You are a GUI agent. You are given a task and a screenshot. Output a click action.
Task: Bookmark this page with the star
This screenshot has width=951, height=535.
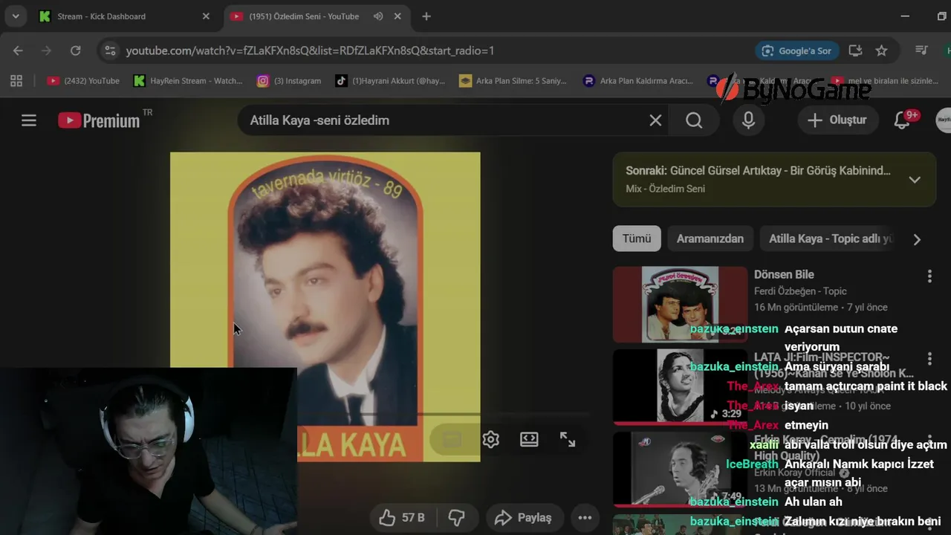pyautogui.click(x=881, y=51)
